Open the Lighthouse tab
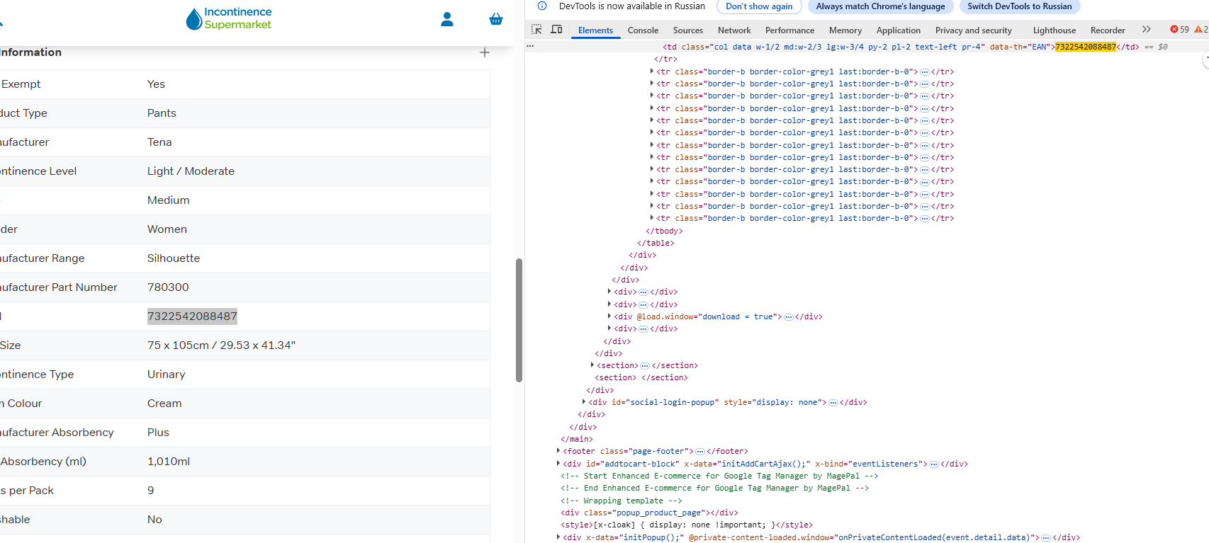Screen dimensions: 1209x543 (1054, 30)
